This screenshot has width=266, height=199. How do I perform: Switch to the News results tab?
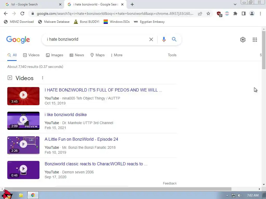[77, 55]
